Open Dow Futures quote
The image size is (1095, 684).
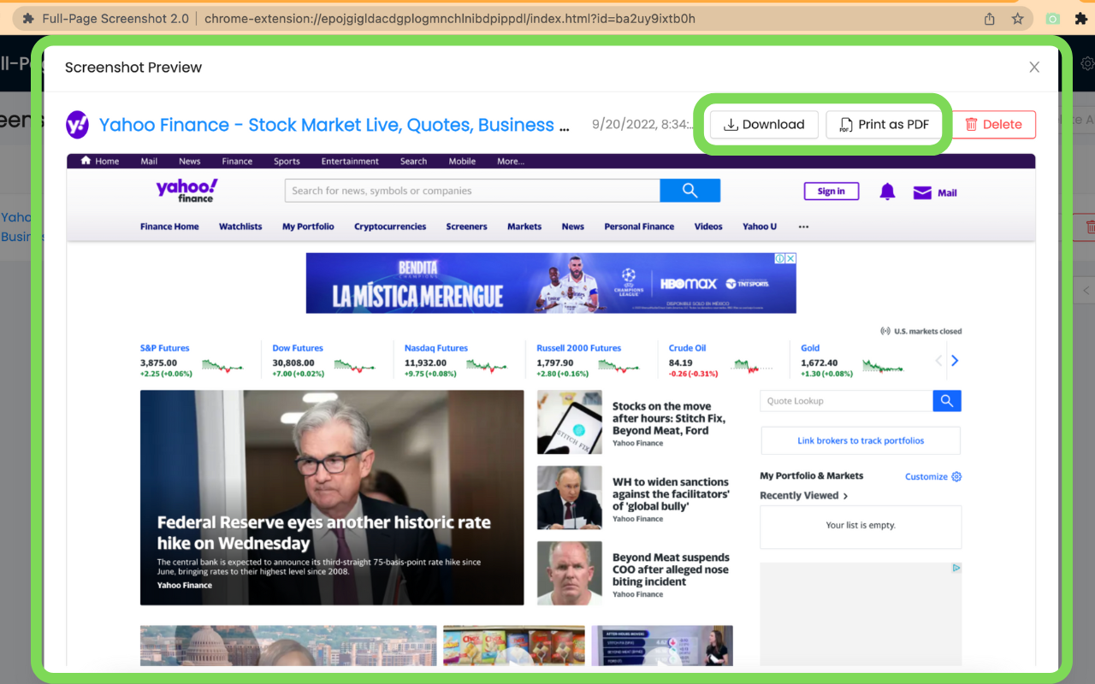coord(298,348)
